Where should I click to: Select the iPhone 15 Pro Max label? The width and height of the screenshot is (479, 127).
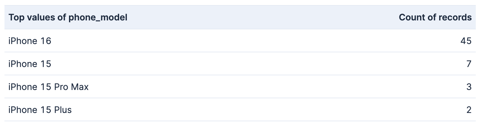[x=48, y=87]
